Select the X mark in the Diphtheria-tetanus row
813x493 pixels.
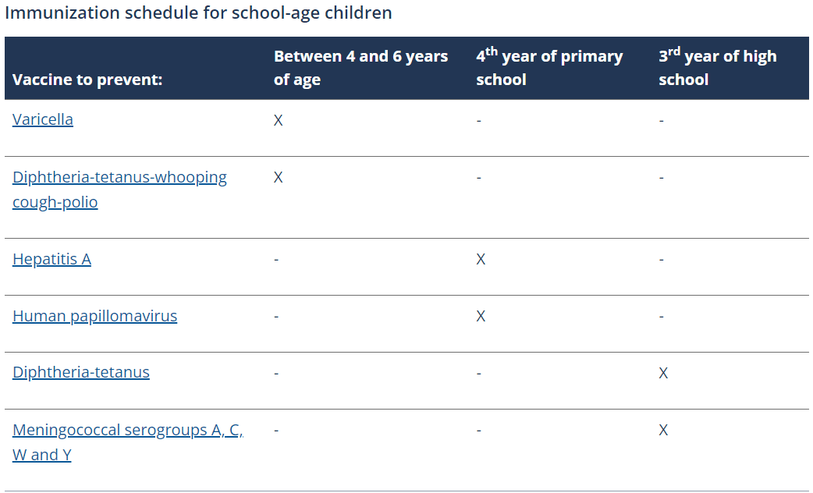pos(663,373)
